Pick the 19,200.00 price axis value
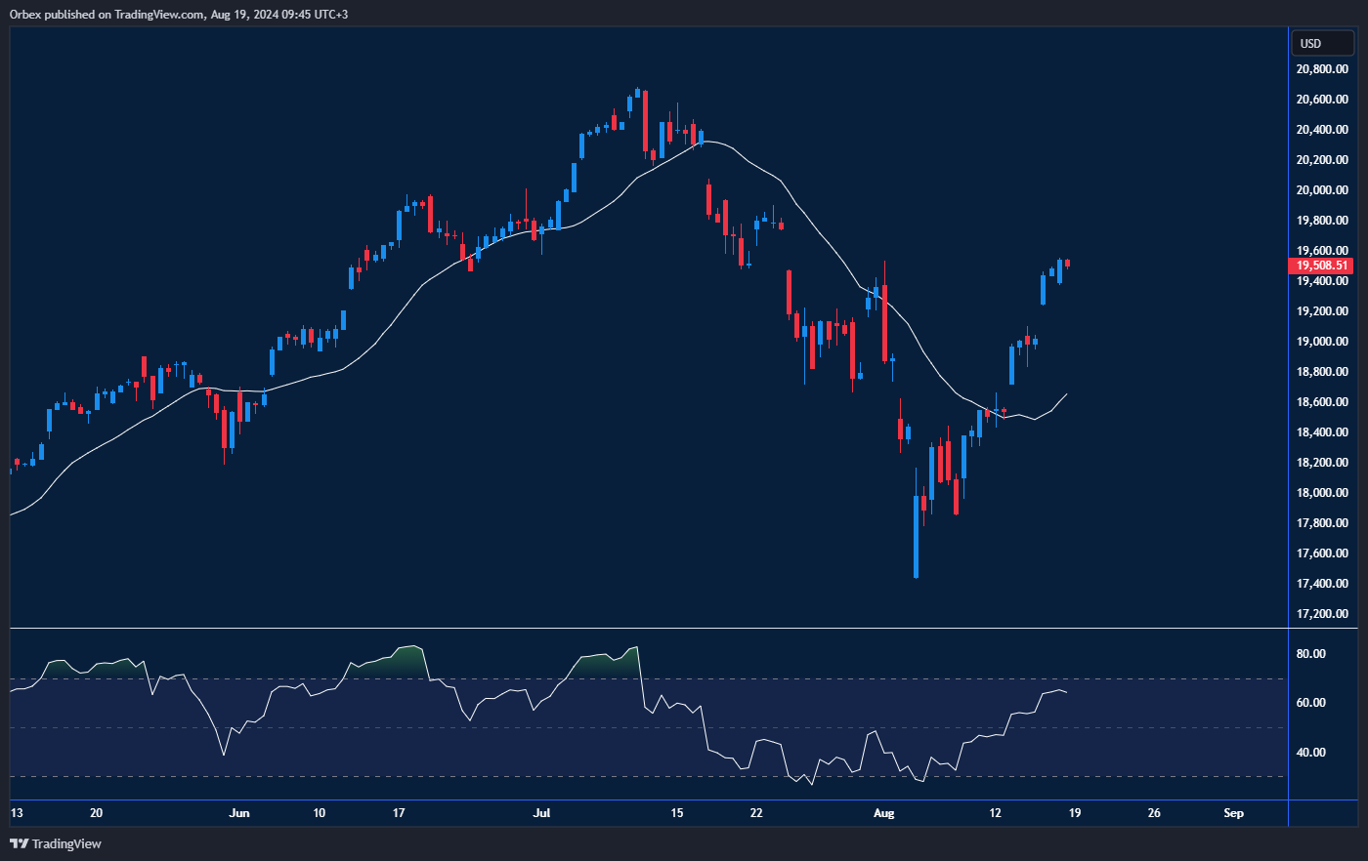Image resolution: width=1368 pixels, height=861 pixels. pos(1322,311)
